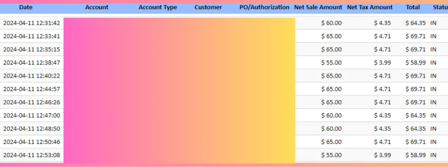Open the 12:35:15 transaction date cell
Screen dimensions: 448x167
(x=31, y=49)
